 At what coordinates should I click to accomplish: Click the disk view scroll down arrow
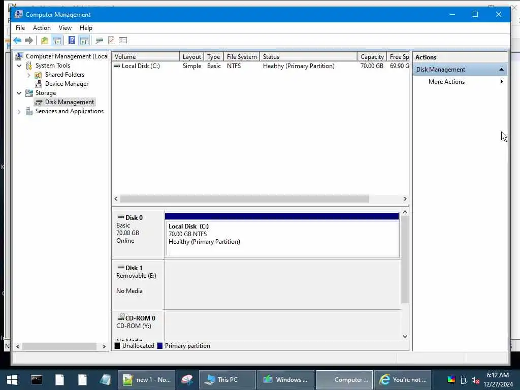405,337
